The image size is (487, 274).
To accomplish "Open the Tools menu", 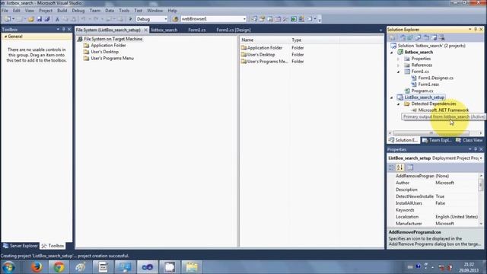I will [124, 11].
